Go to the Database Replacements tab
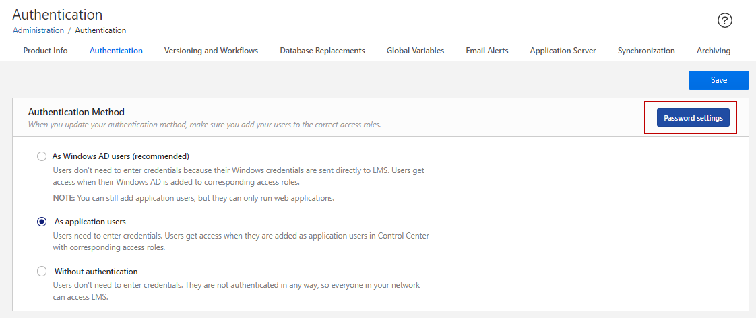The width and height of the screenshot is (756, 318). (322, 51)
